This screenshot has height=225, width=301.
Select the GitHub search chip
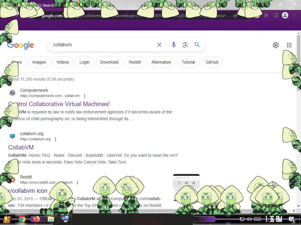click(212, 62)
